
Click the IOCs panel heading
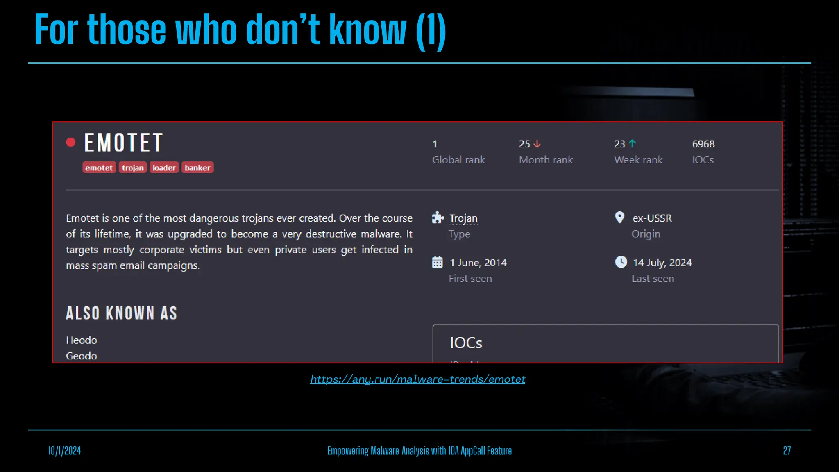point(466,343)
